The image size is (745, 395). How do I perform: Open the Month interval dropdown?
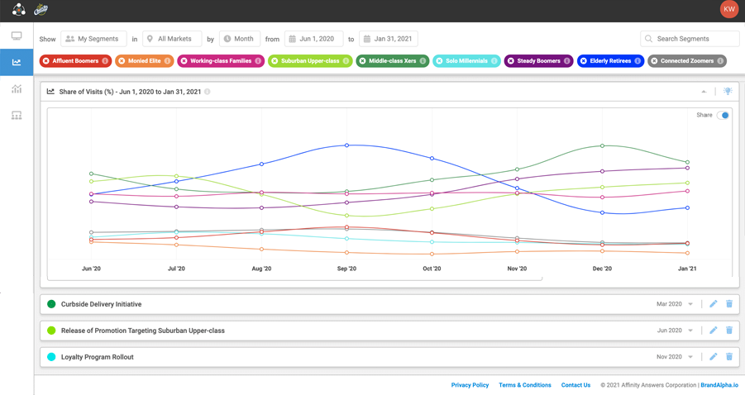pyautogui.click(x=240, y=39)
